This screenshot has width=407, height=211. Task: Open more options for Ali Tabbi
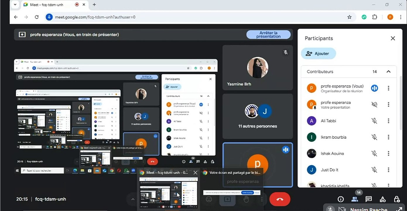pos(389,121)
